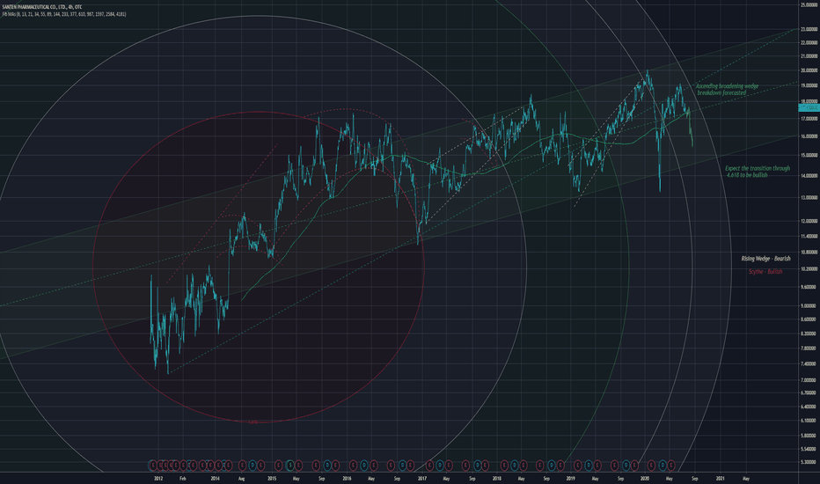This screenshot has width=820, height=484.
Task: Select the 'Expect the transition through 4.618' annotation
Action: [x=757, y=172]
